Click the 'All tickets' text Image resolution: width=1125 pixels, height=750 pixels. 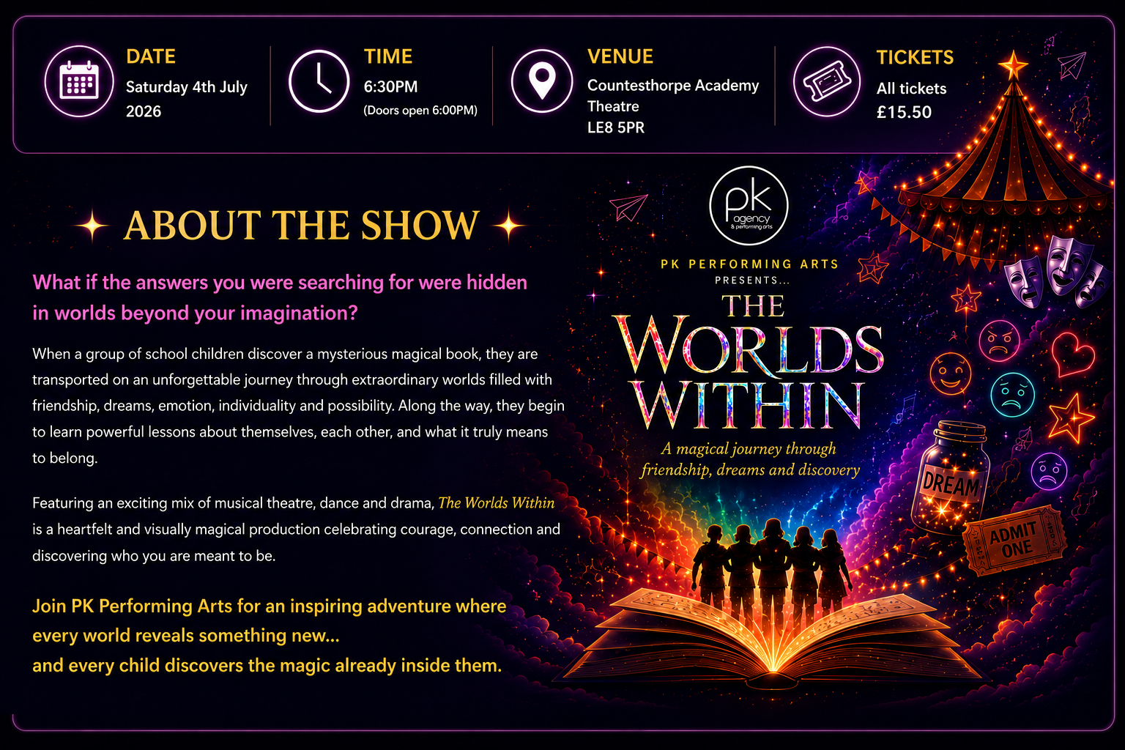911,89
